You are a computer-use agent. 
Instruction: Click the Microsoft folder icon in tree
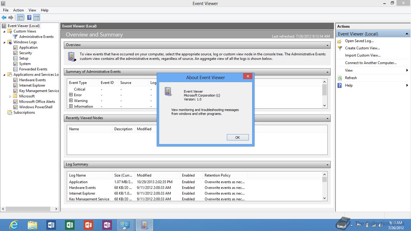15,96
